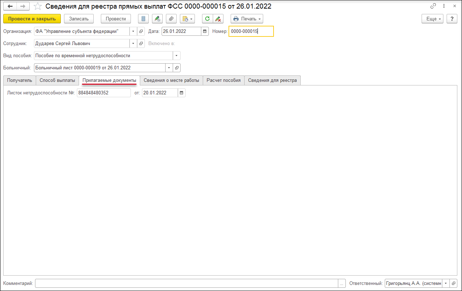This screenshot has width=462, height=291.
Task: Open the document movements report icon
Action: pyautogui.click(x=143, y=19)
